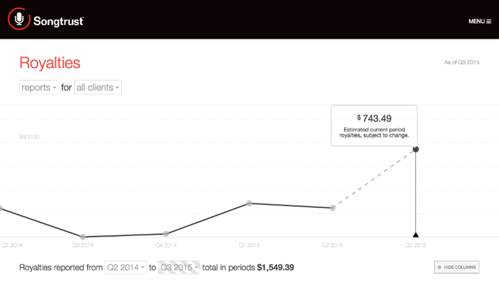Click the Royalties page heading
499x290 pixels.
[x=50, y=63]
